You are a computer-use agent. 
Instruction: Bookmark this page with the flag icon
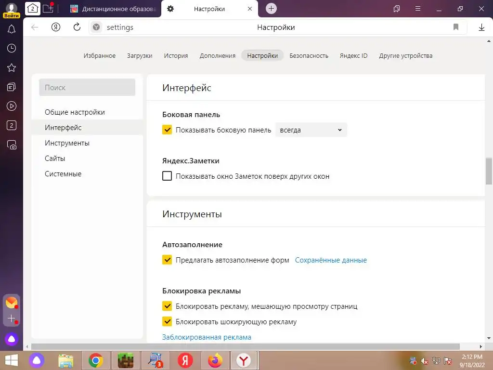coord(456,27)
